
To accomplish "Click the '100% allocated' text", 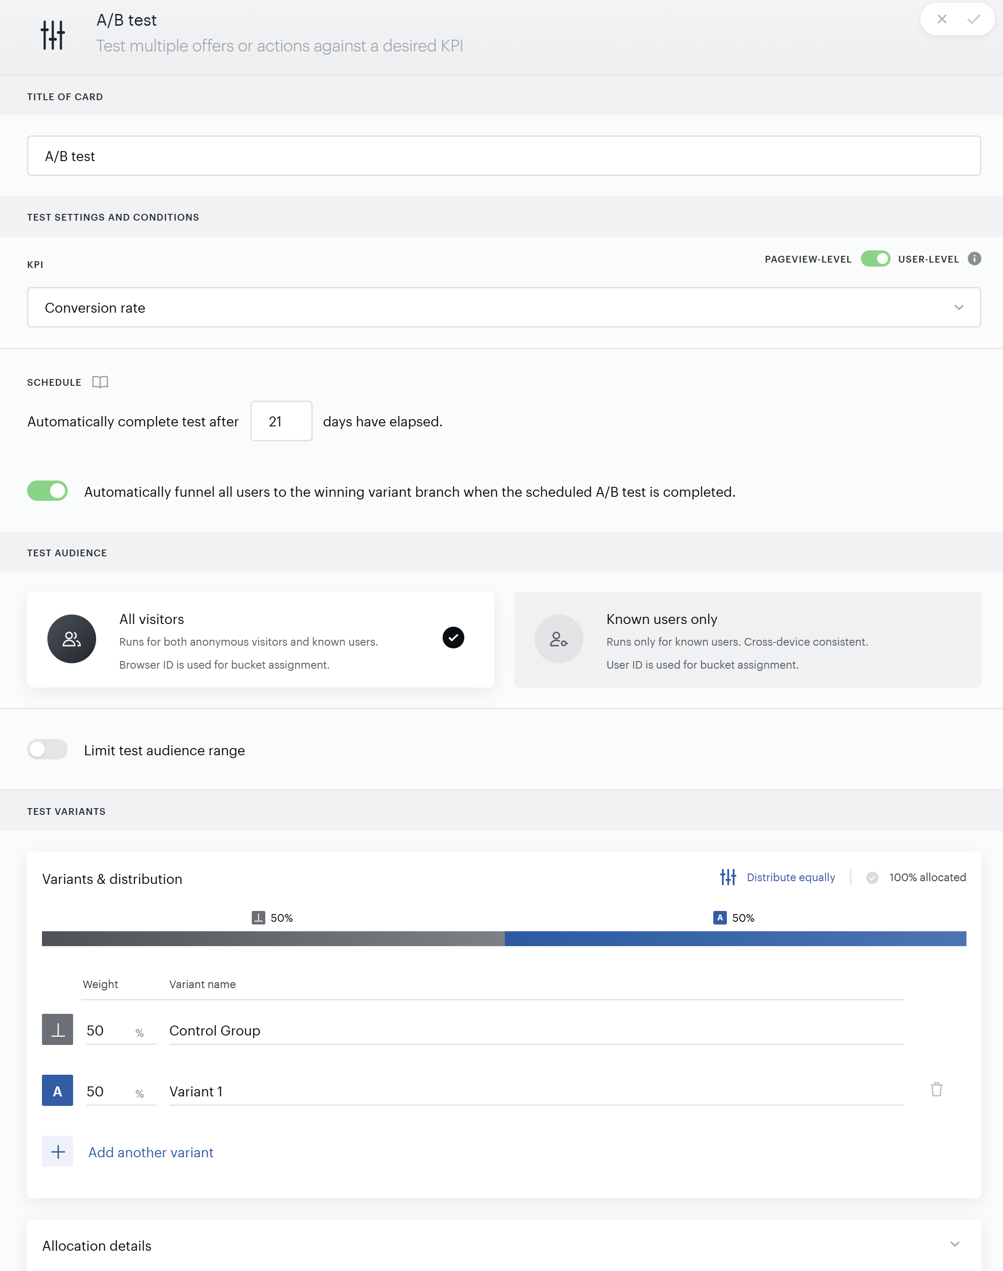I will click(927, 877).
